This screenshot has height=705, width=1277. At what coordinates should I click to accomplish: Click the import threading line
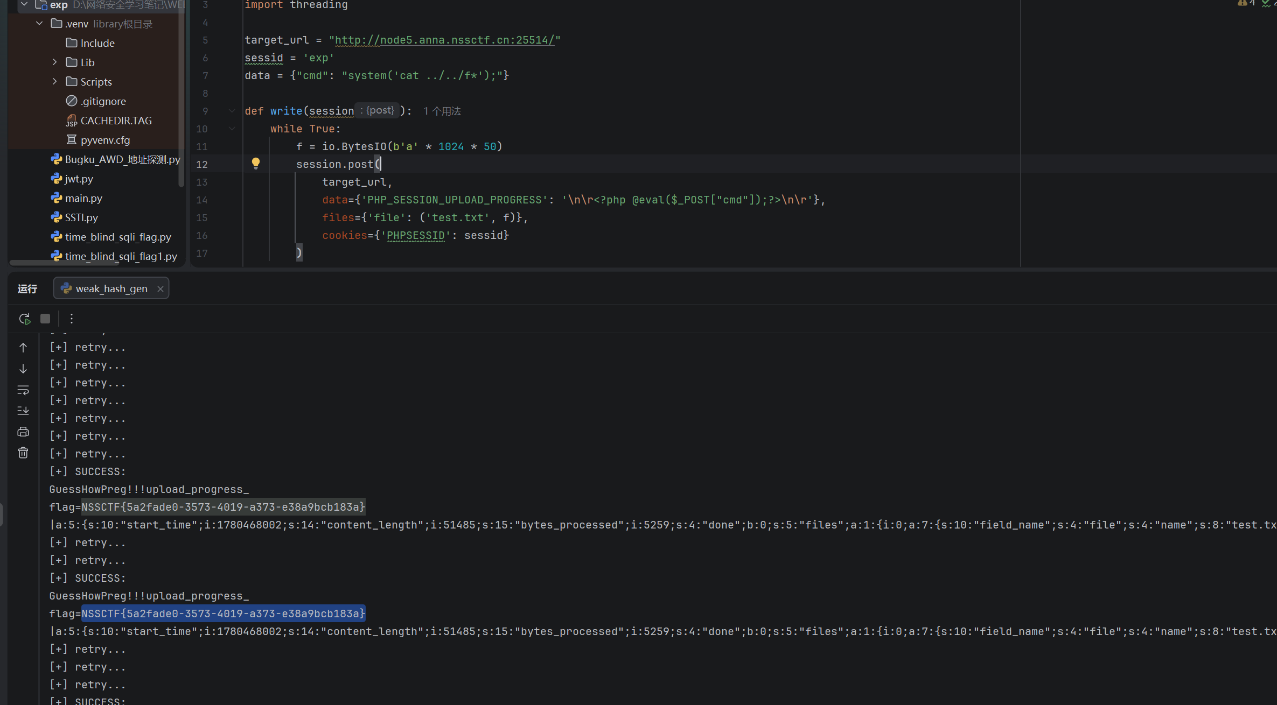(296, 5)
